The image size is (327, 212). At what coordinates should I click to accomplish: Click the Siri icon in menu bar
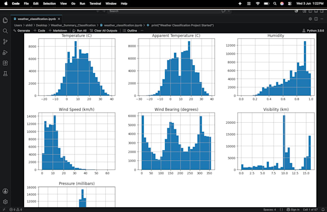click(x=282, y=3)
